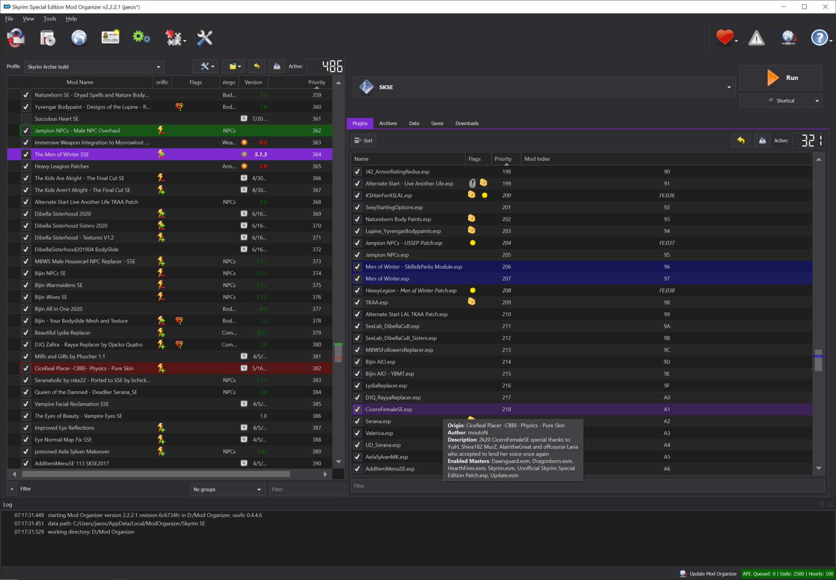Screen dimensions: 836x580
Task: Open the Tools menu
Action: [x=50, y=19]
